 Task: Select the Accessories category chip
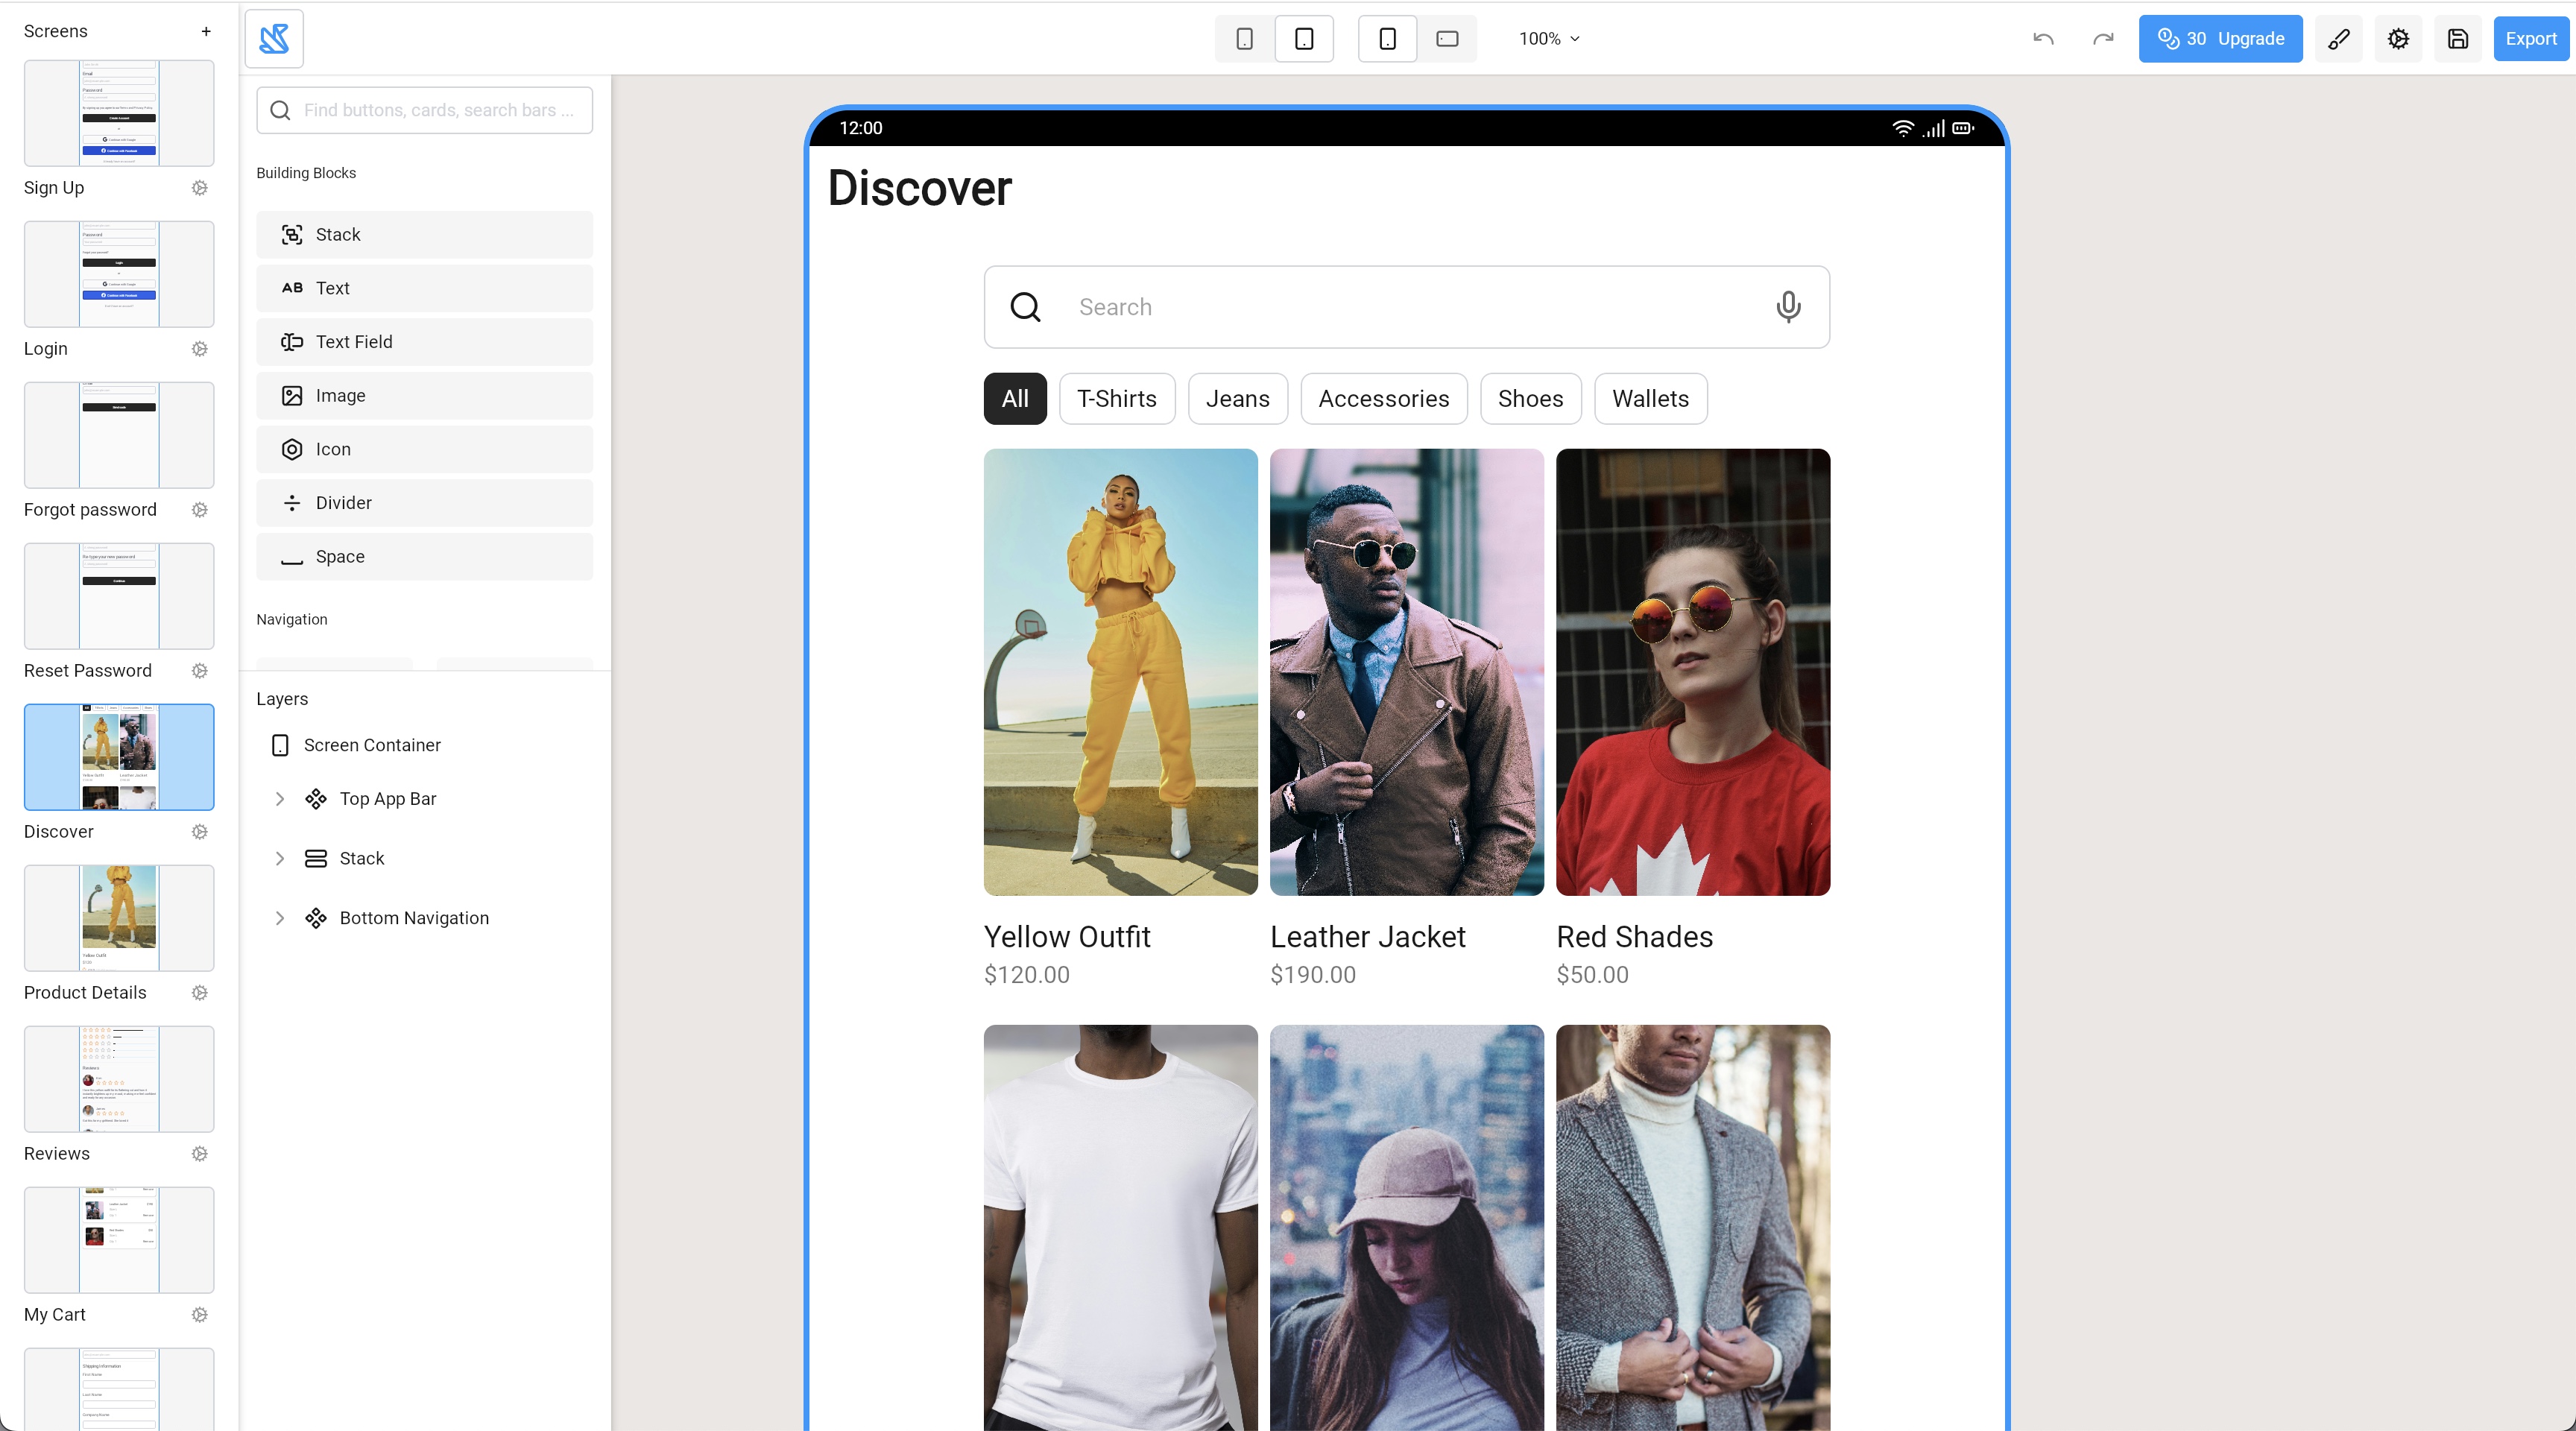coord(1383,399)
